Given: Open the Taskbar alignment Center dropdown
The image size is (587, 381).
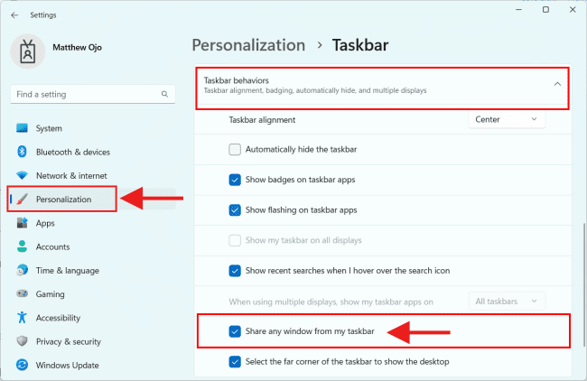Looking at the screenshot, I should pos(506,119).
